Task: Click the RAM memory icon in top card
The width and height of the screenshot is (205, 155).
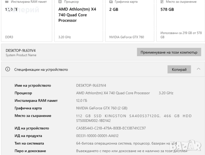Action: pyautogui.click(x=7, y=2)
